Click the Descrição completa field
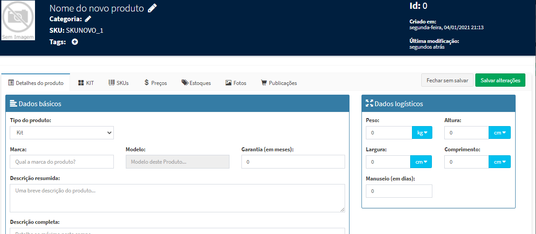Viewport: 536px width, 234px height. pyautogui.click(x=178, y=231)
